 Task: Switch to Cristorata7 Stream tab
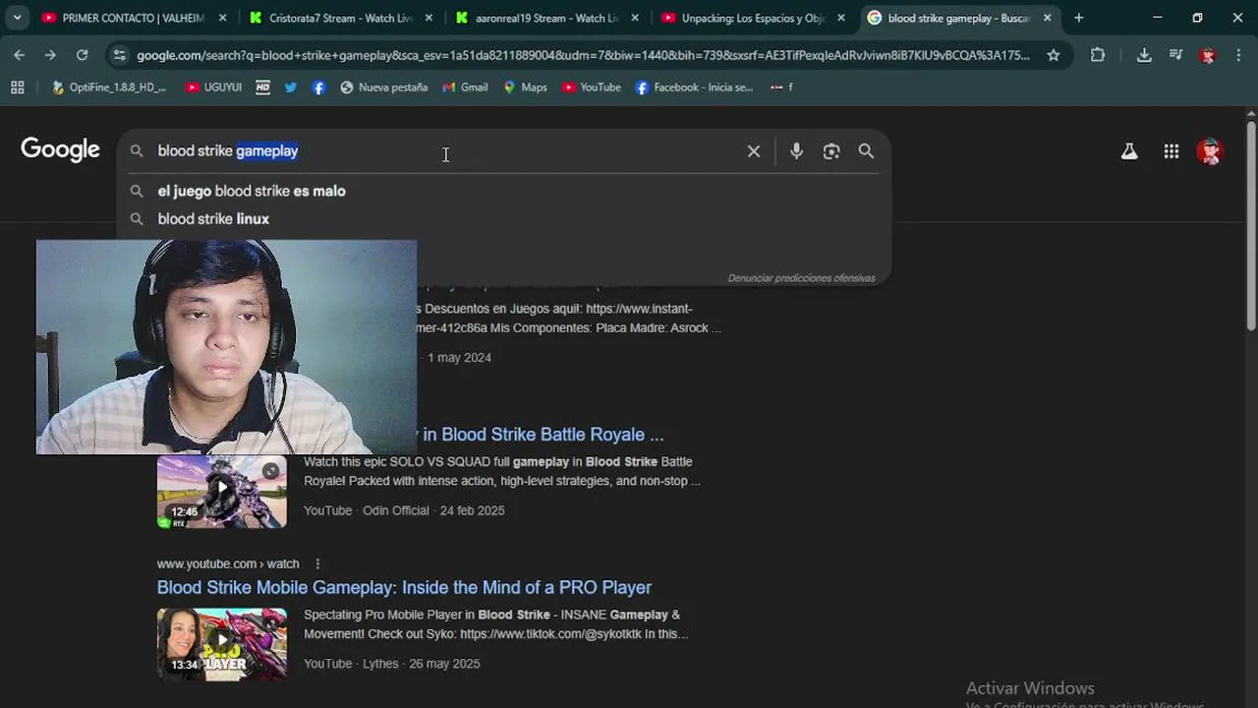coord(341,18)
